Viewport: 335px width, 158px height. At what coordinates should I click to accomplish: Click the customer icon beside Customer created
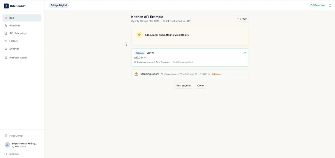coord(135,62)
